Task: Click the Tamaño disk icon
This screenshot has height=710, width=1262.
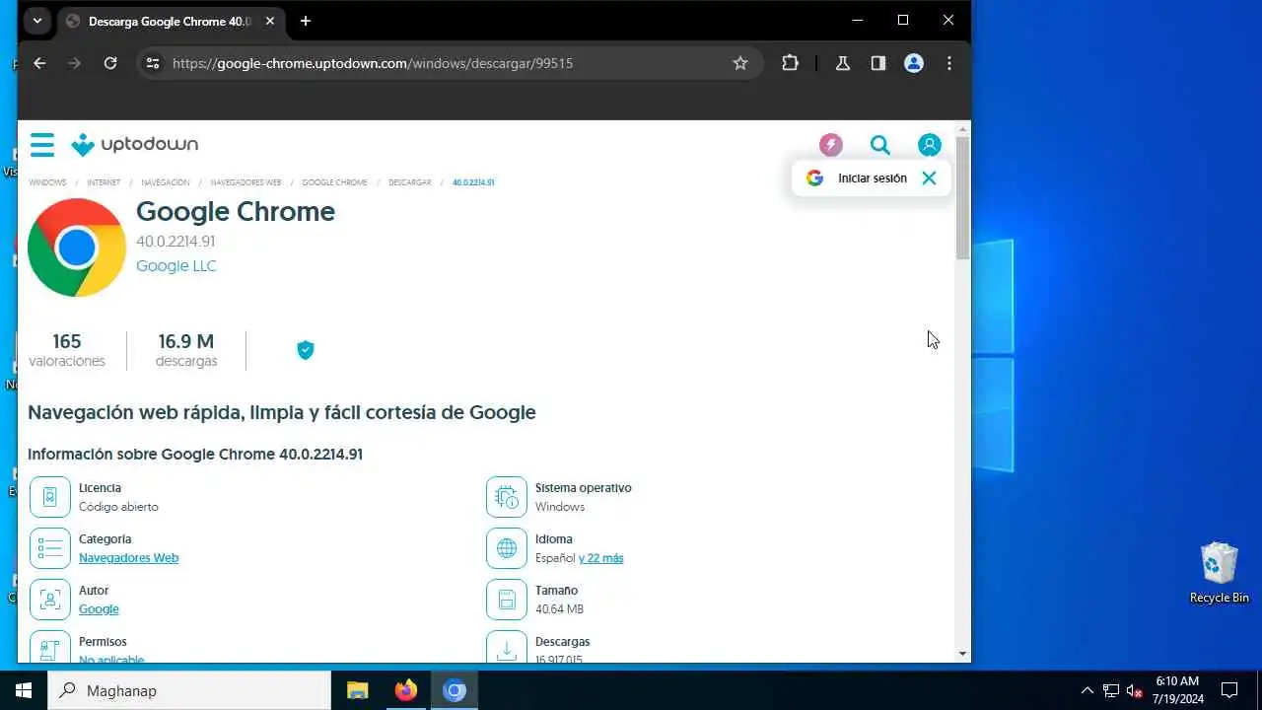Action: tap(507, 600)
